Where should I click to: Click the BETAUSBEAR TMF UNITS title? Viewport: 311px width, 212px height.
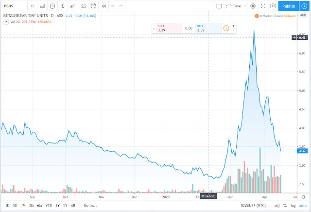(x=26, y=16)
